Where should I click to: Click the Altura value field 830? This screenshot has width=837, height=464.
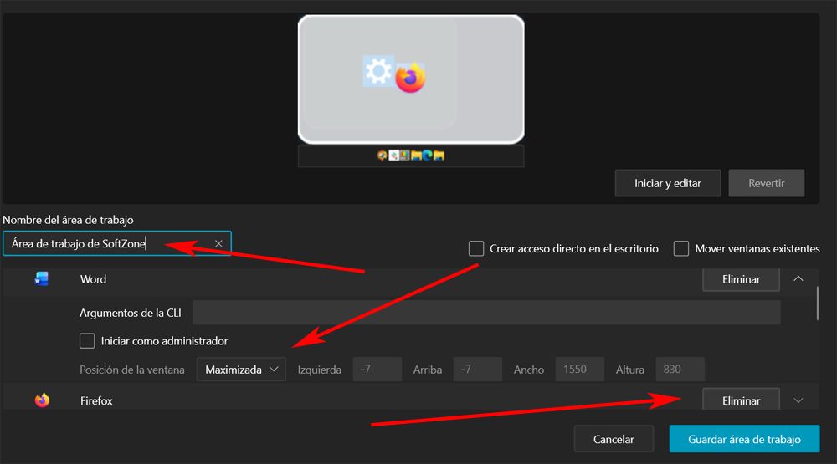click(x=680, y=370)
